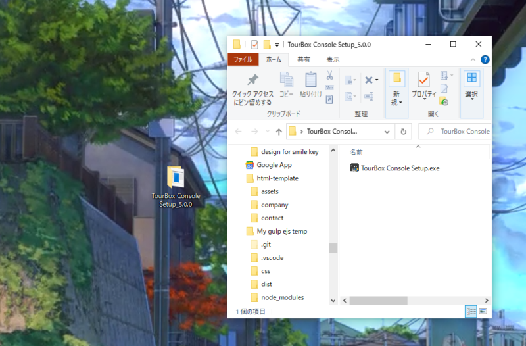Click the Copy path icon

pyautogui.click(x=330, y=87)
